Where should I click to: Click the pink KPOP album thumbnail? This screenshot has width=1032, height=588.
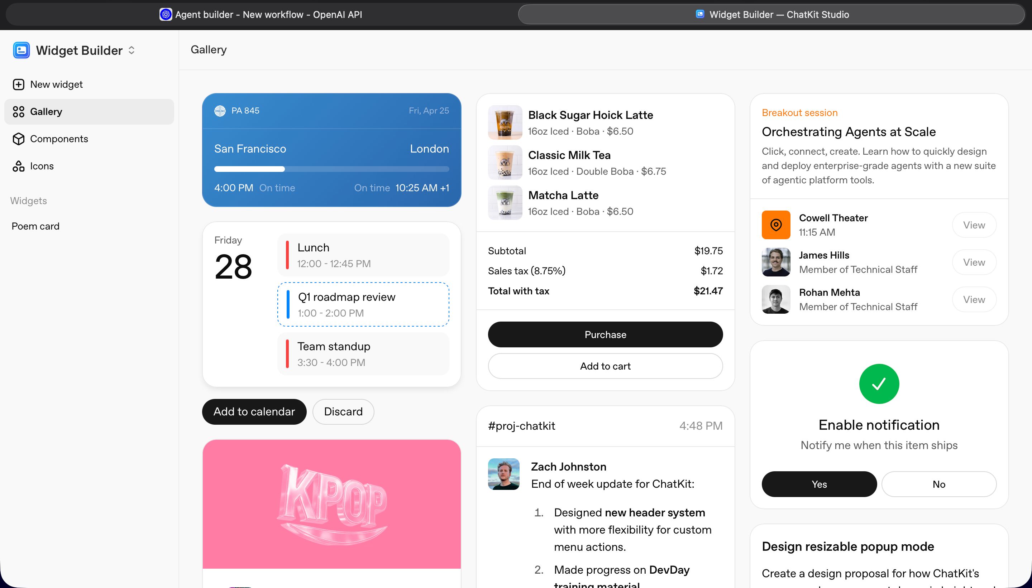tap(331, 504)
